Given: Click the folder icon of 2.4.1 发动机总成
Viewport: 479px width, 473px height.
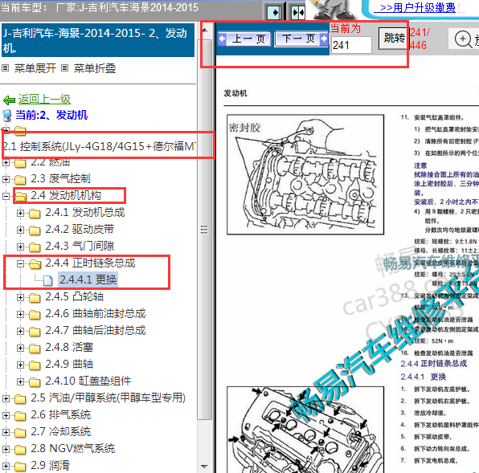Looking at the screenshot, I should [35, 214].
